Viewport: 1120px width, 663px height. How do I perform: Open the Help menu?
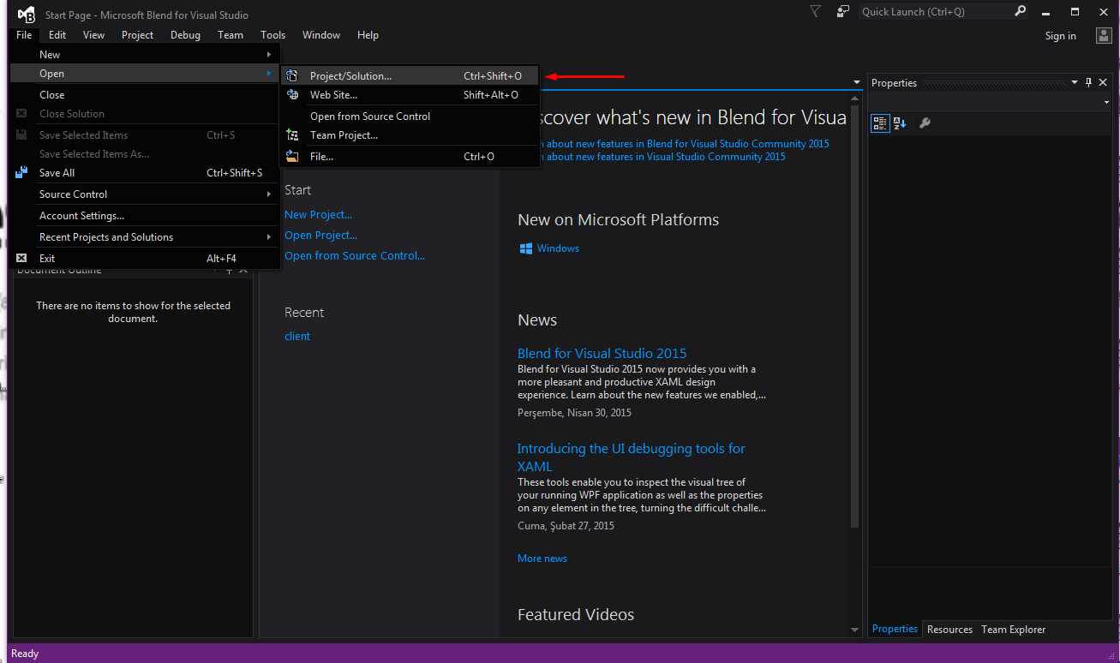(x=368, y=35)
